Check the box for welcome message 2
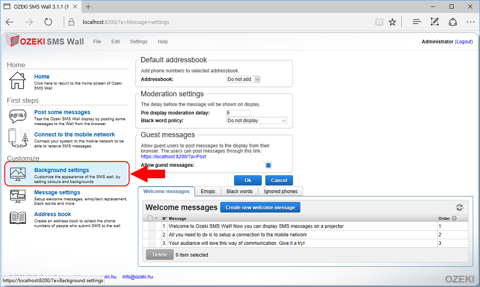This screenshot has width=480, height=287. tap(152, 235)
